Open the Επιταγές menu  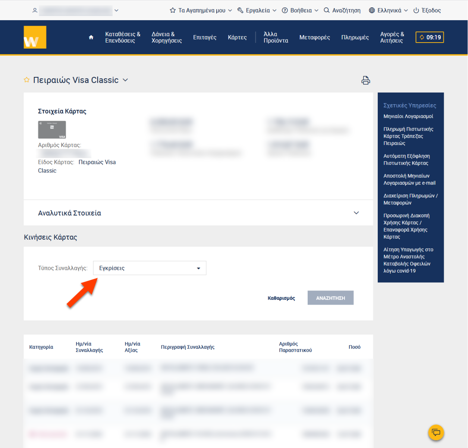(x=205, y=37)
